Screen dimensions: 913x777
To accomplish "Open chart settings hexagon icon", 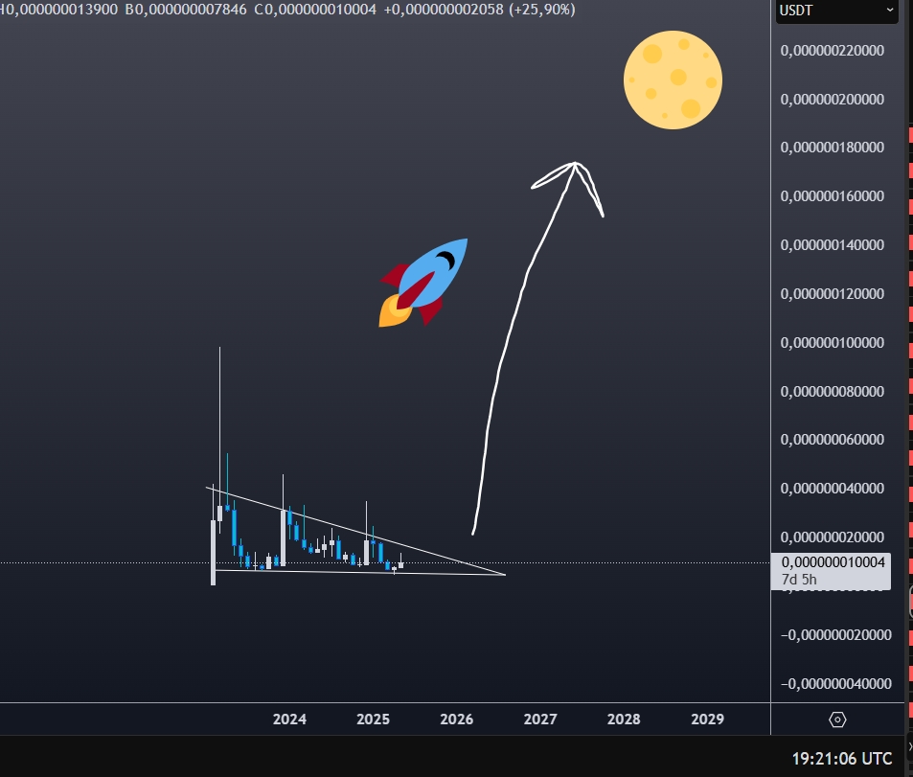I will (837, 720).
